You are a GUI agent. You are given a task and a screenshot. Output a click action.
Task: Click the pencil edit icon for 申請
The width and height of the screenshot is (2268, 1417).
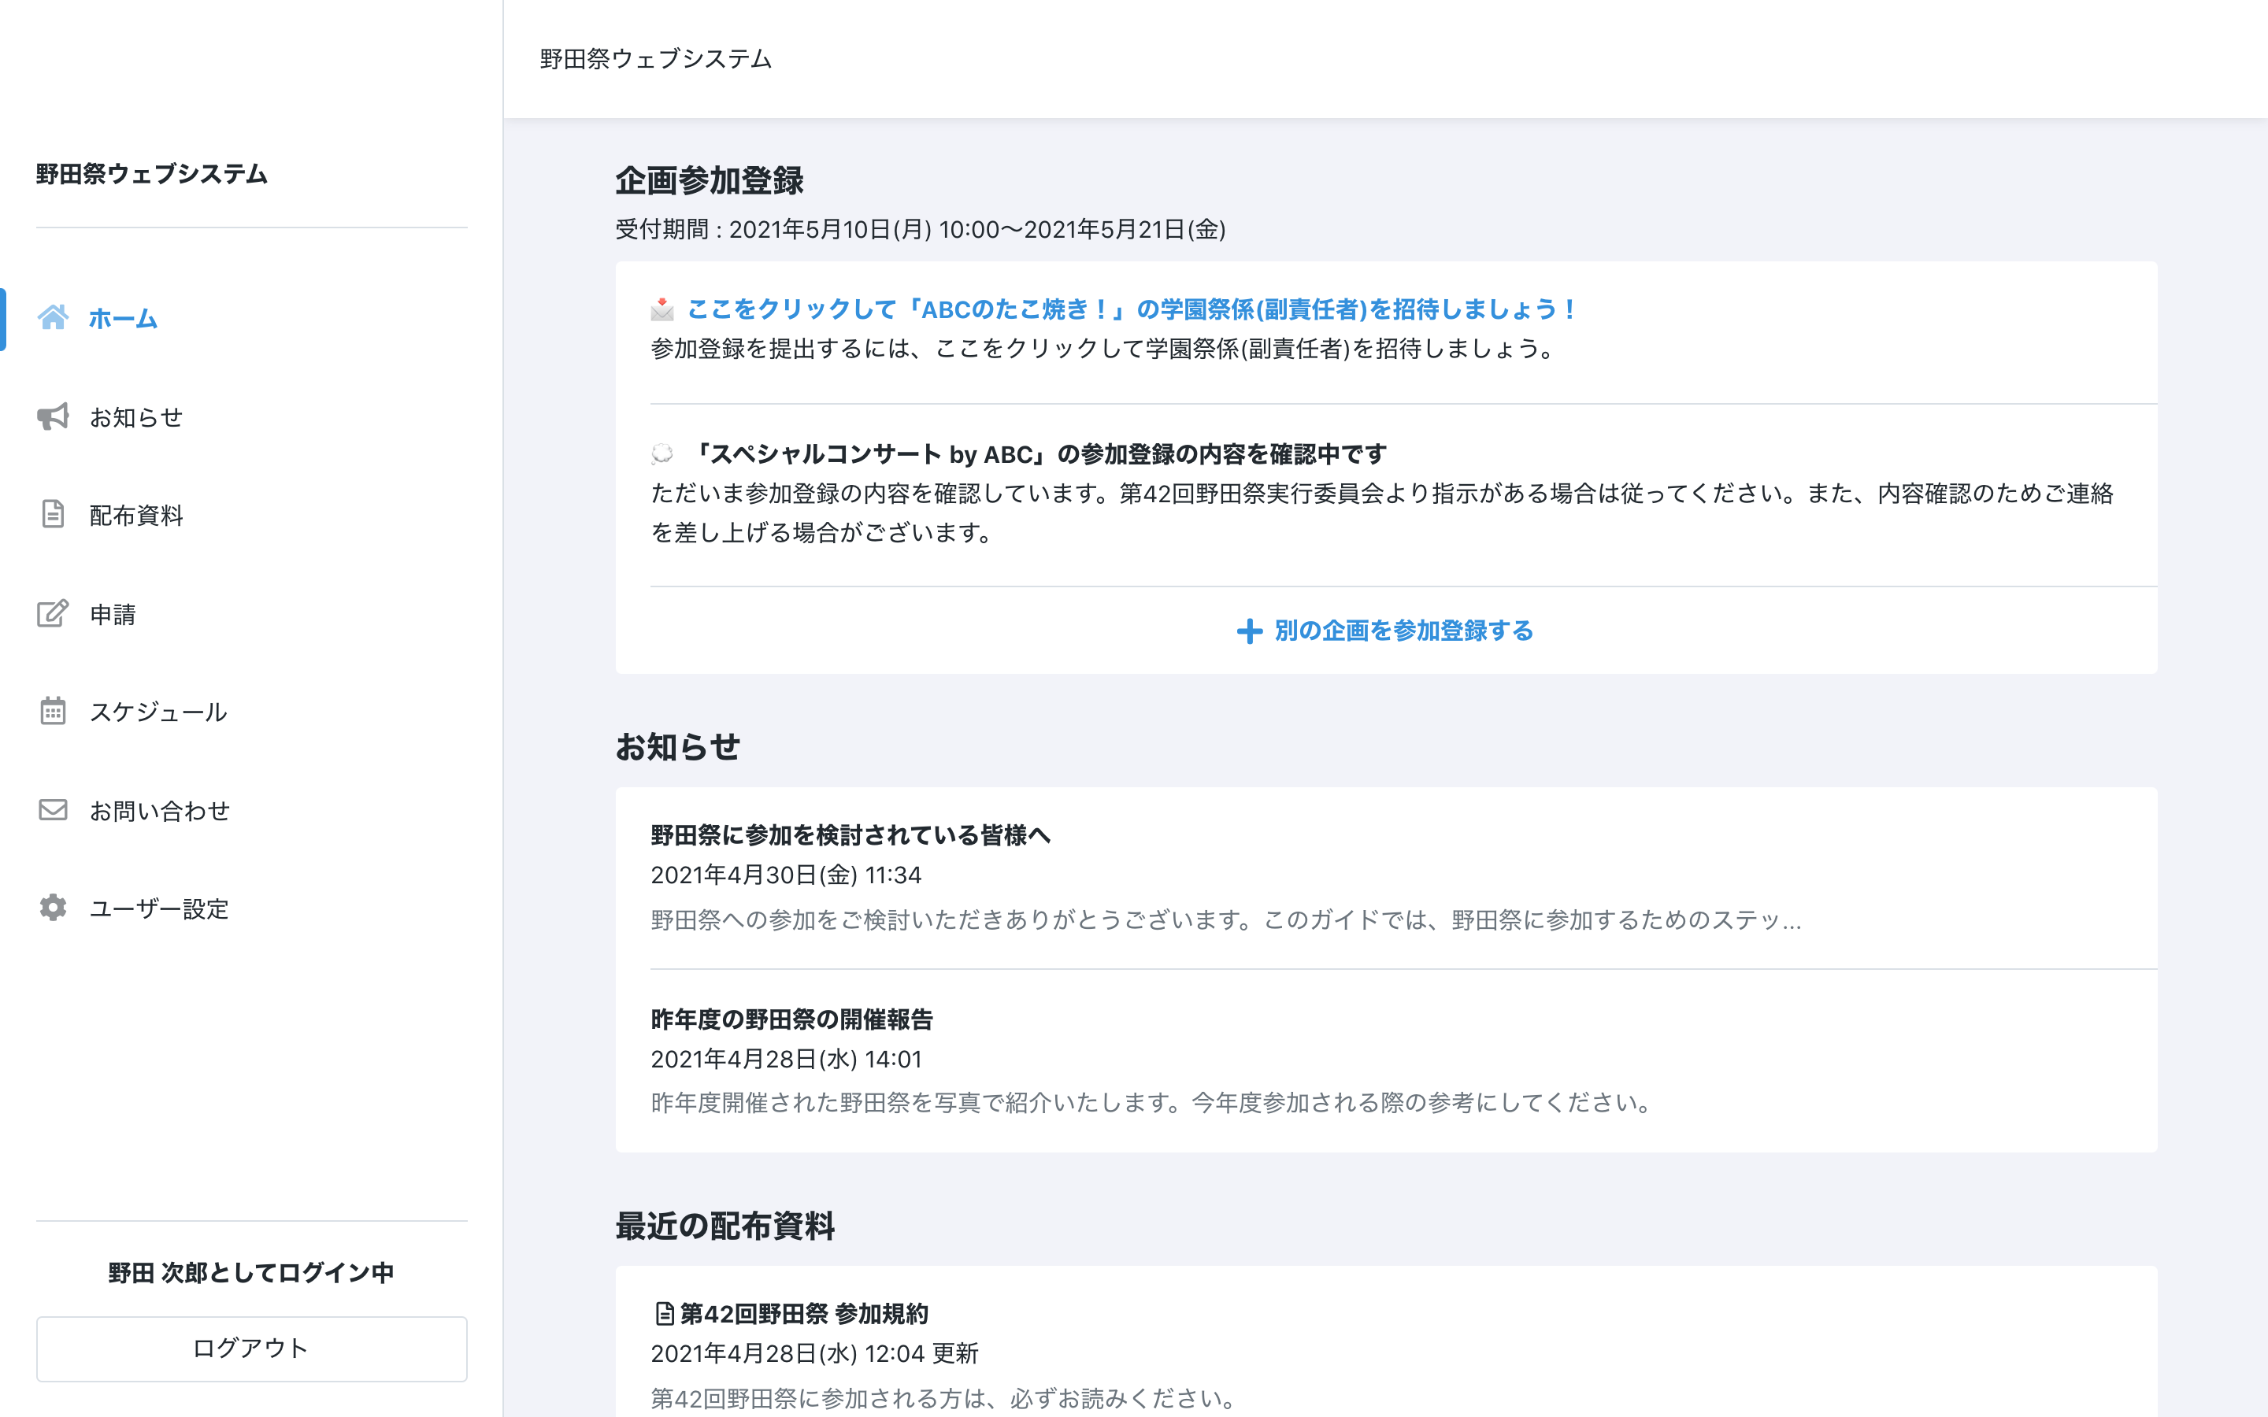54,614
